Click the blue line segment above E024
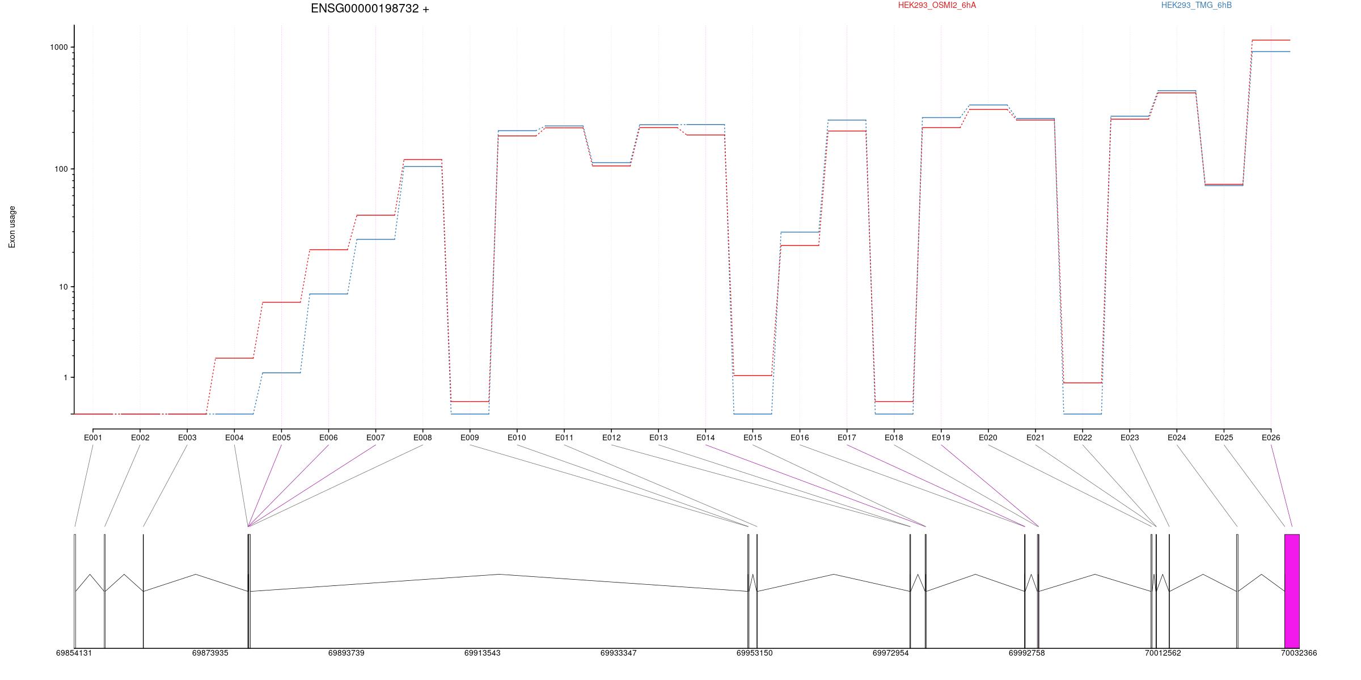The image size is (1361, 680). click(1177, 91)
